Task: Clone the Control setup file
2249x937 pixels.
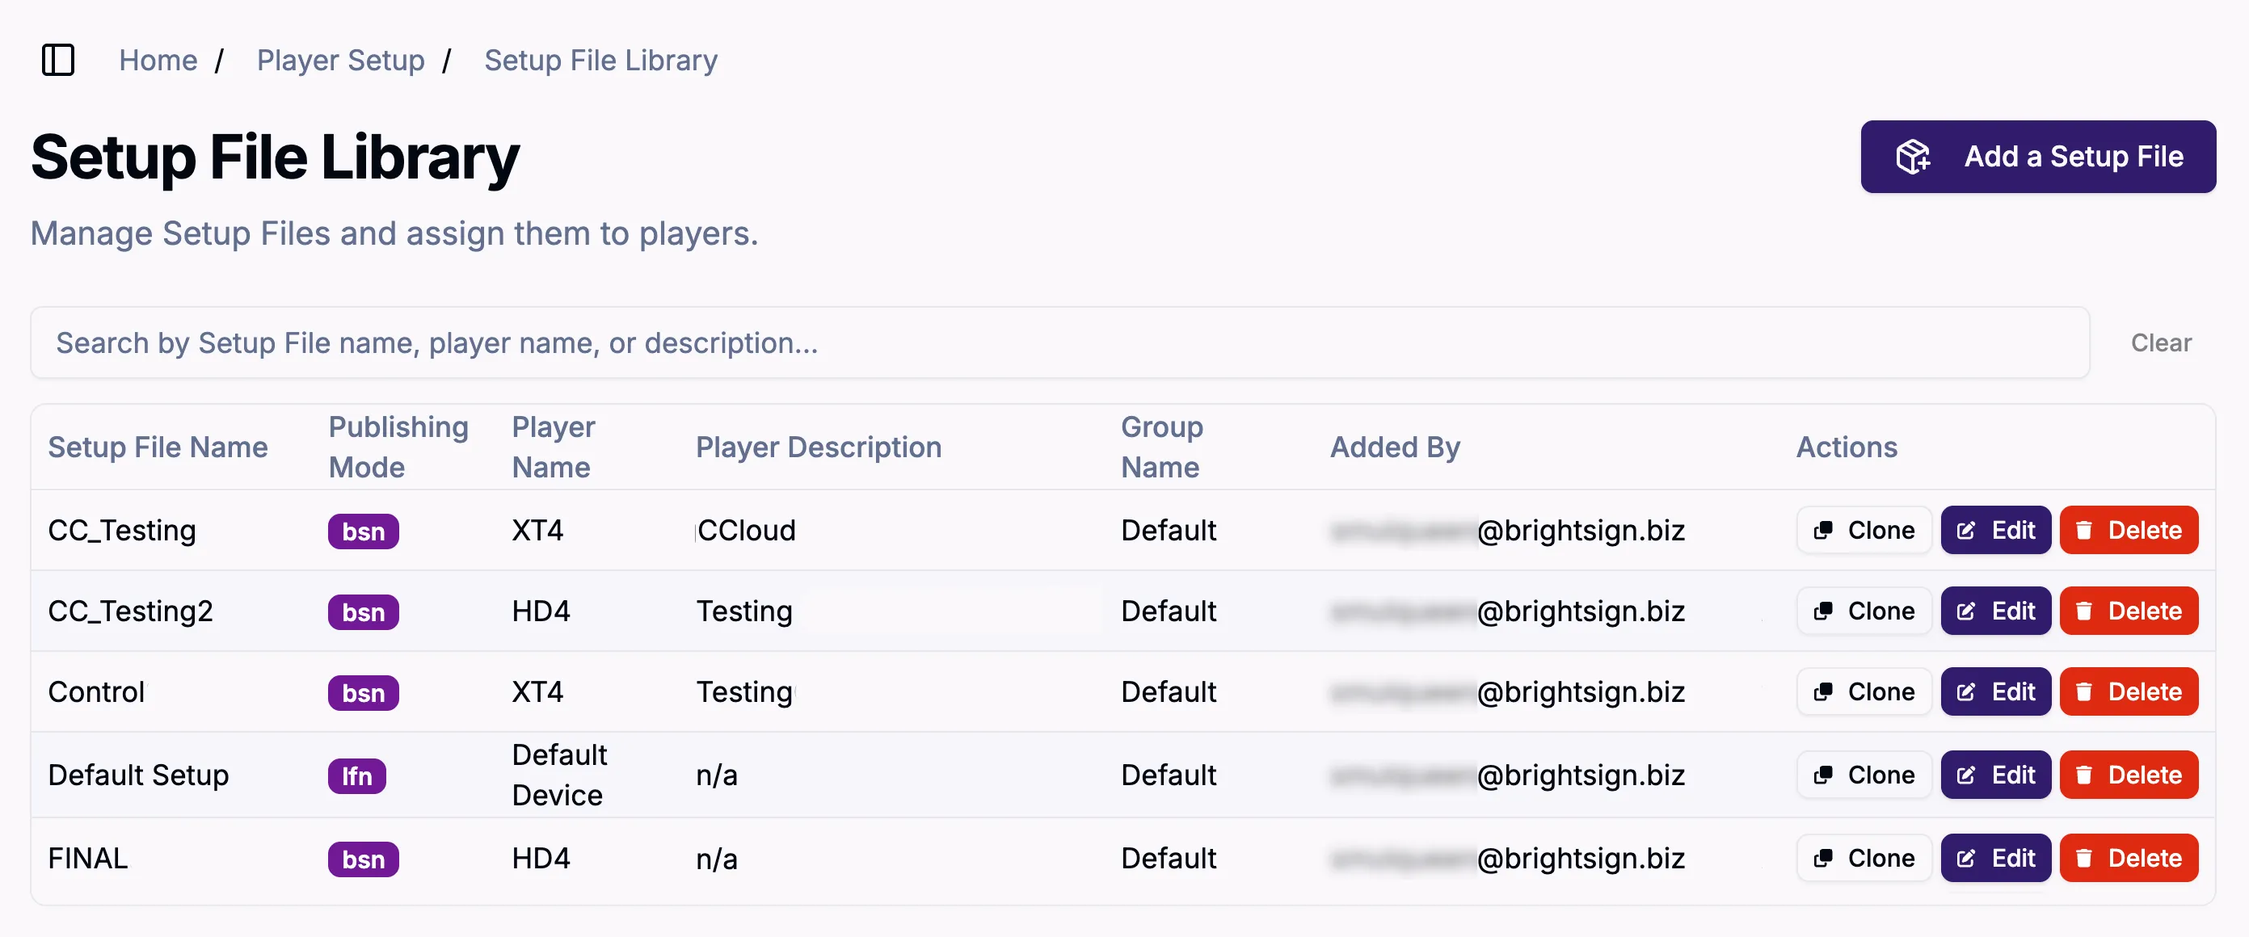Action: [1864, 691]
